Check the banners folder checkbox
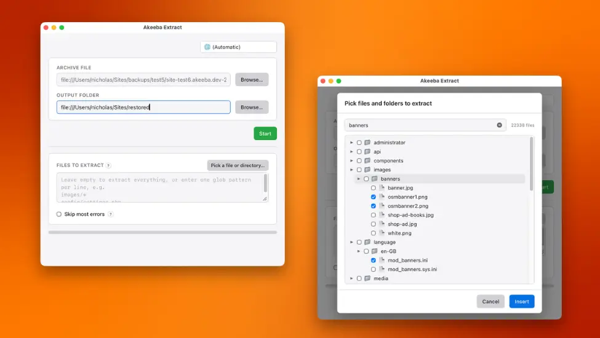Screen dimensions: 600x338 click(366, 179)
